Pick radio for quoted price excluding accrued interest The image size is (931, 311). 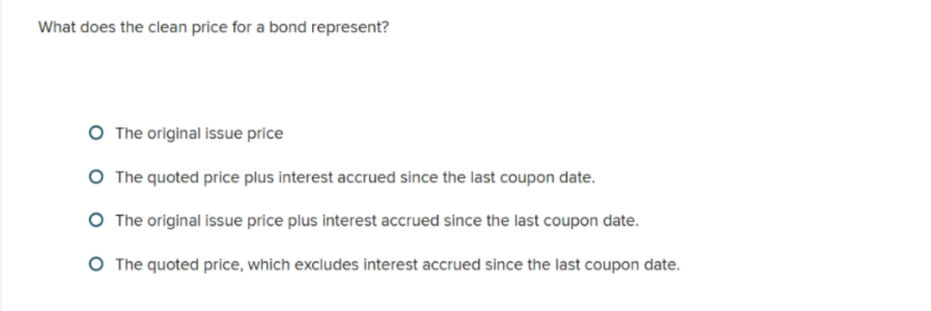coord(96,264)
